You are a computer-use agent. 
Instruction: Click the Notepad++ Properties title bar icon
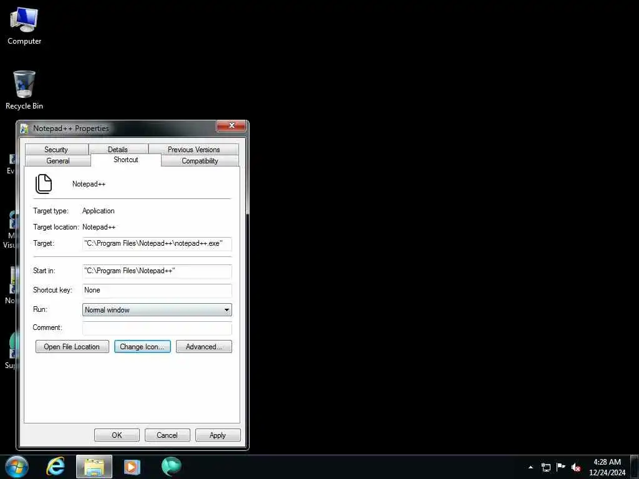pyautogui.click(x=24, y=128)
